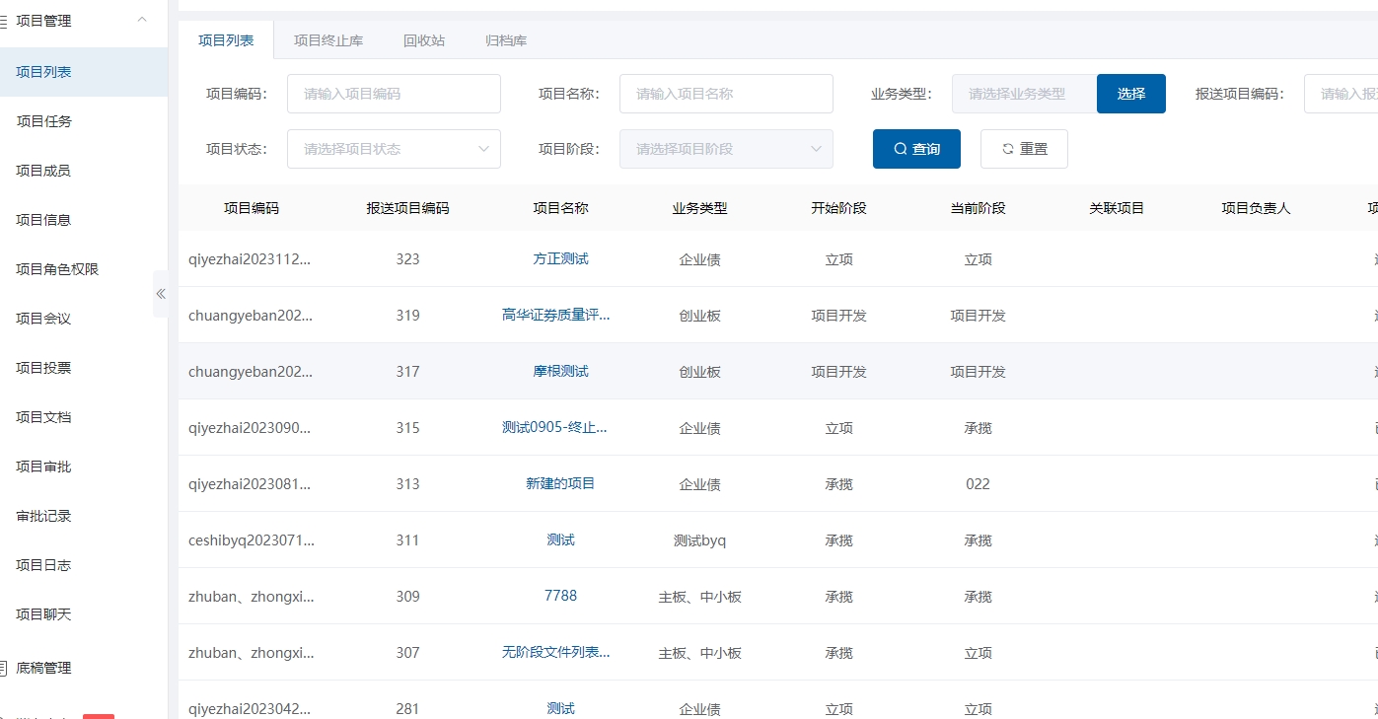The image size is (1378, 719).
Task: Open 审批记录 in sidebar
Action: [x=84, y=516]
